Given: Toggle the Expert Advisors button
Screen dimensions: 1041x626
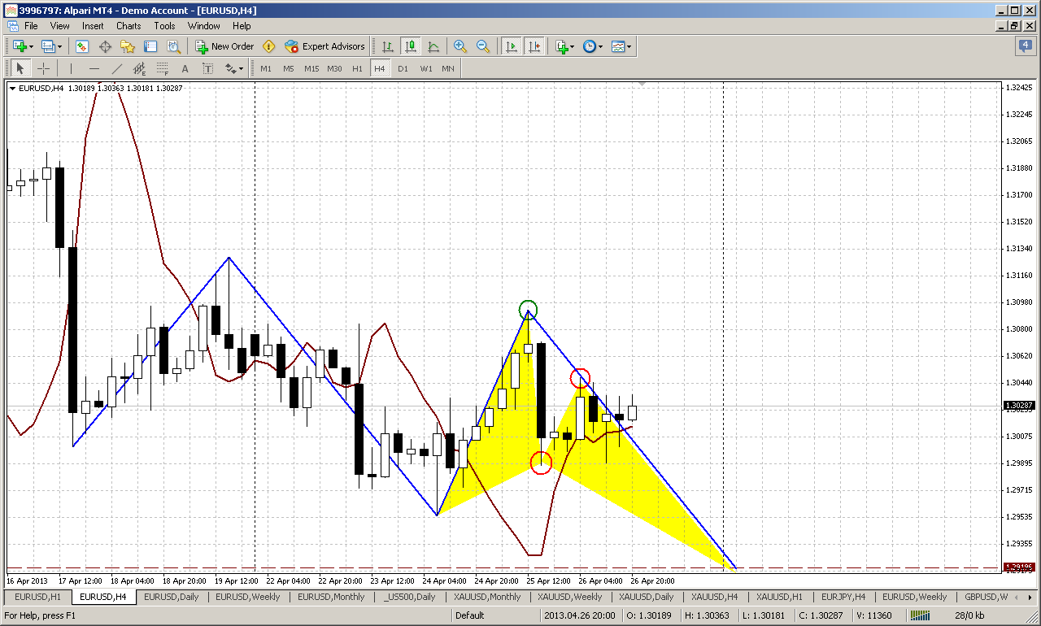Looking at the screenshot, I should coord(324,46).
